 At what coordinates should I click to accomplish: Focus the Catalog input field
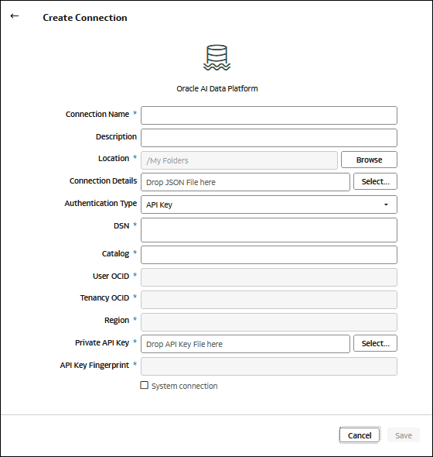(x=269, y=255)
